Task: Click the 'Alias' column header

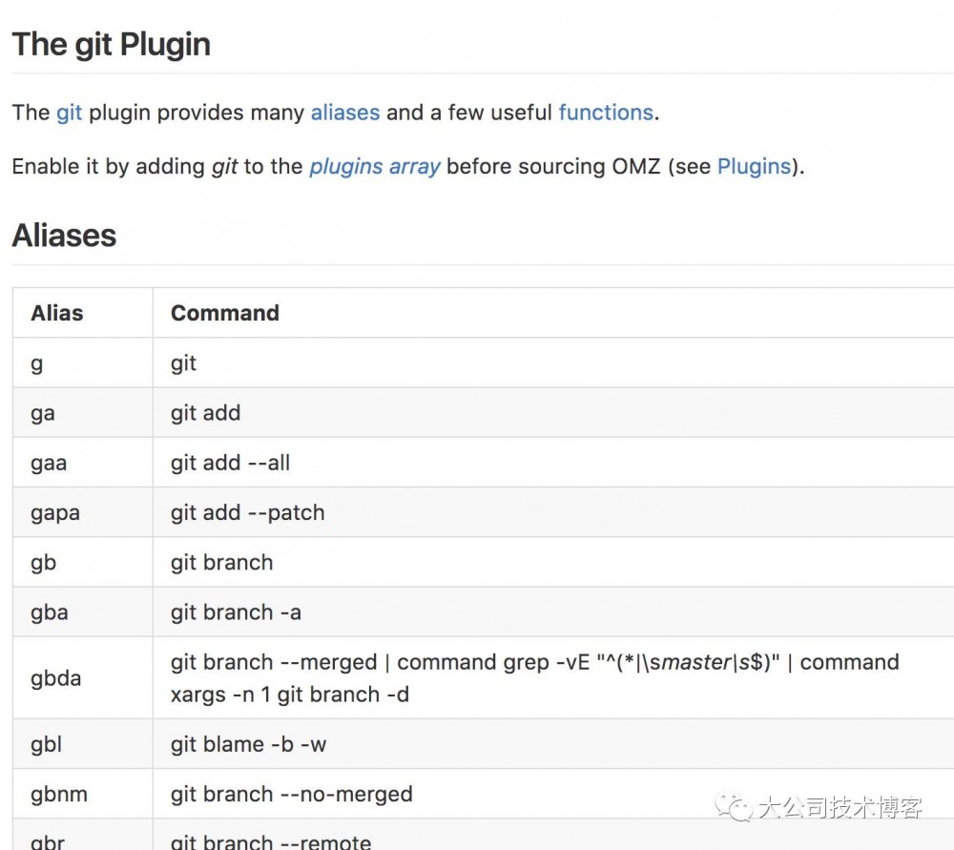Action: [x=56, y=313]
